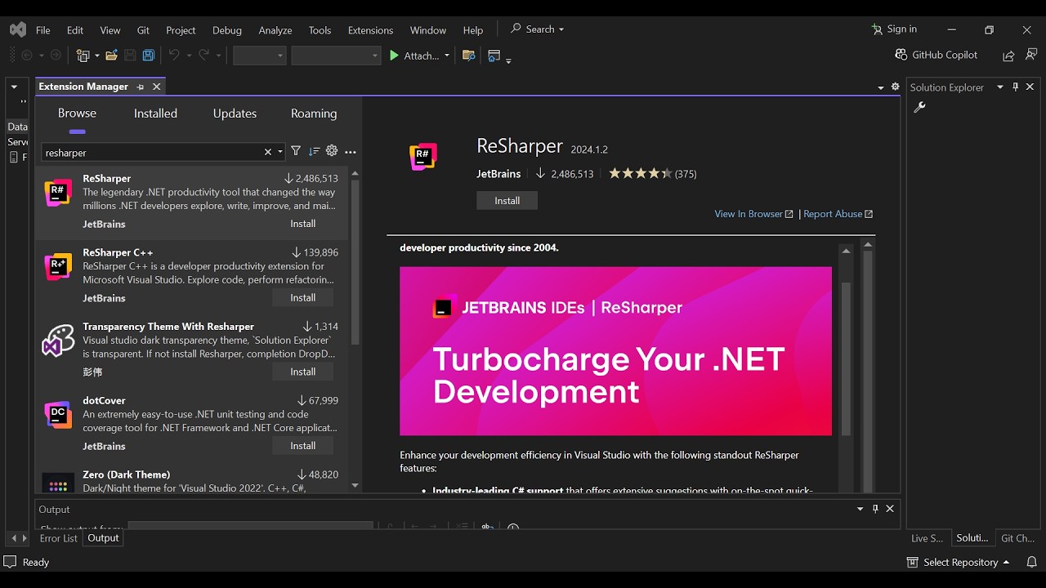Open the File menu
The width and height of the screenshot is (1046, 588).
[43, 30]
